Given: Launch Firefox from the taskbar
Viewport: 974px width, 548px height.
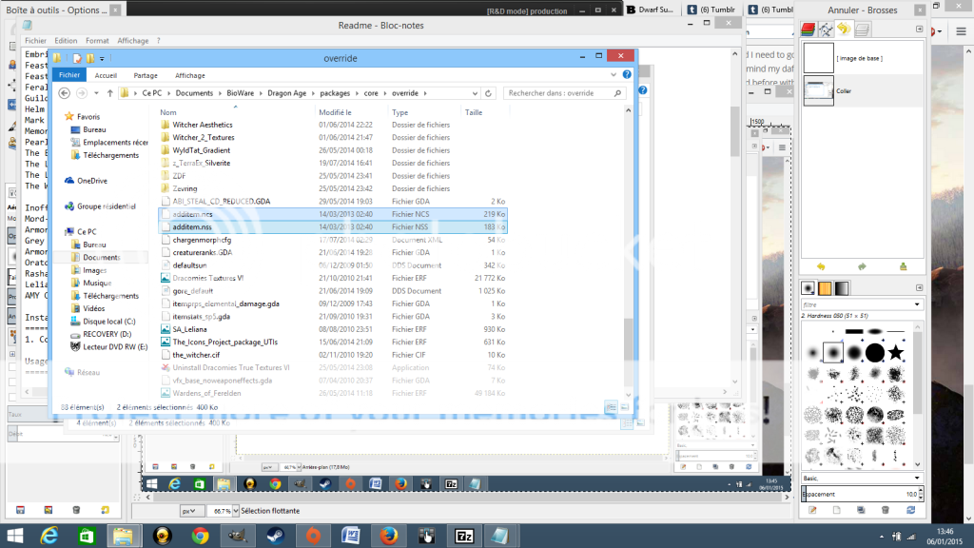Looking at the screenshot, I should [389, 535].
